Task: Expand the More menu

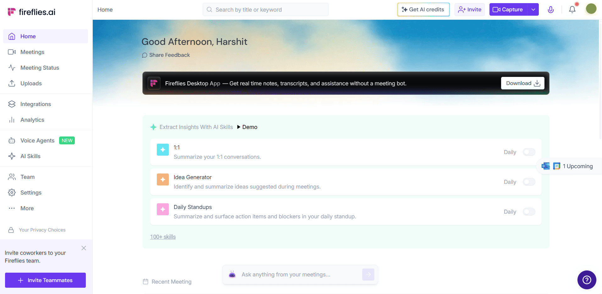Action: tap(46, 208)
